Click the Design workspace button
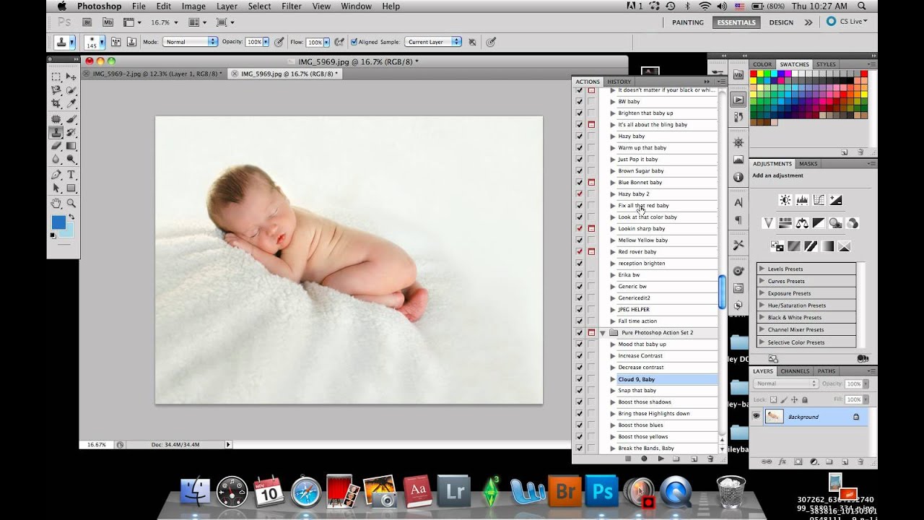The image size is (924, 520). (781, 22)
